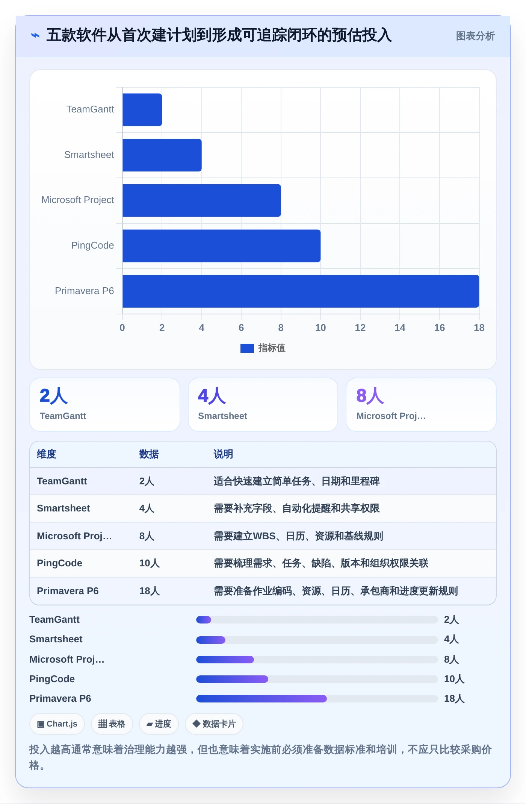Click the 数据卡片 tag chip

click(214, 724)
